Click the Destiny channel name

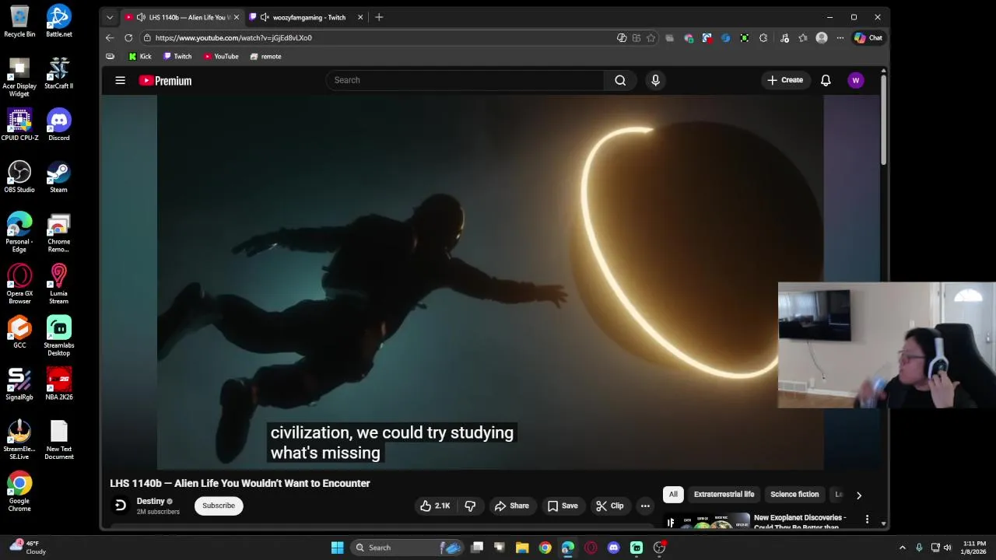point(151,501)
